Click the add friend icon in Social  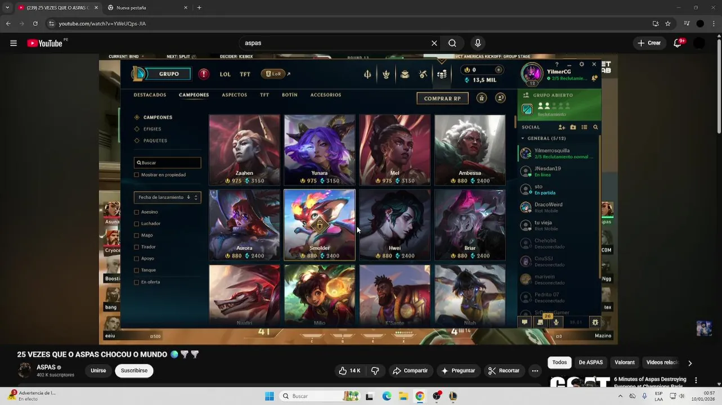[x=562, y=128]
